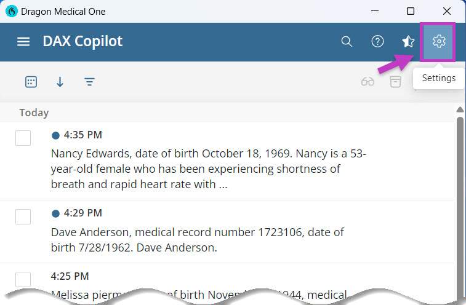Image resolution: width=466 pixels, height=305 pixels.
Task: Click the calendar date picker icon
Action: click(31, 82)
